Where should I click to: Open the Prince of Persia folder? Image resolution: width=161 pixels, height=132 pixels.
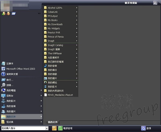coord(61,37)
